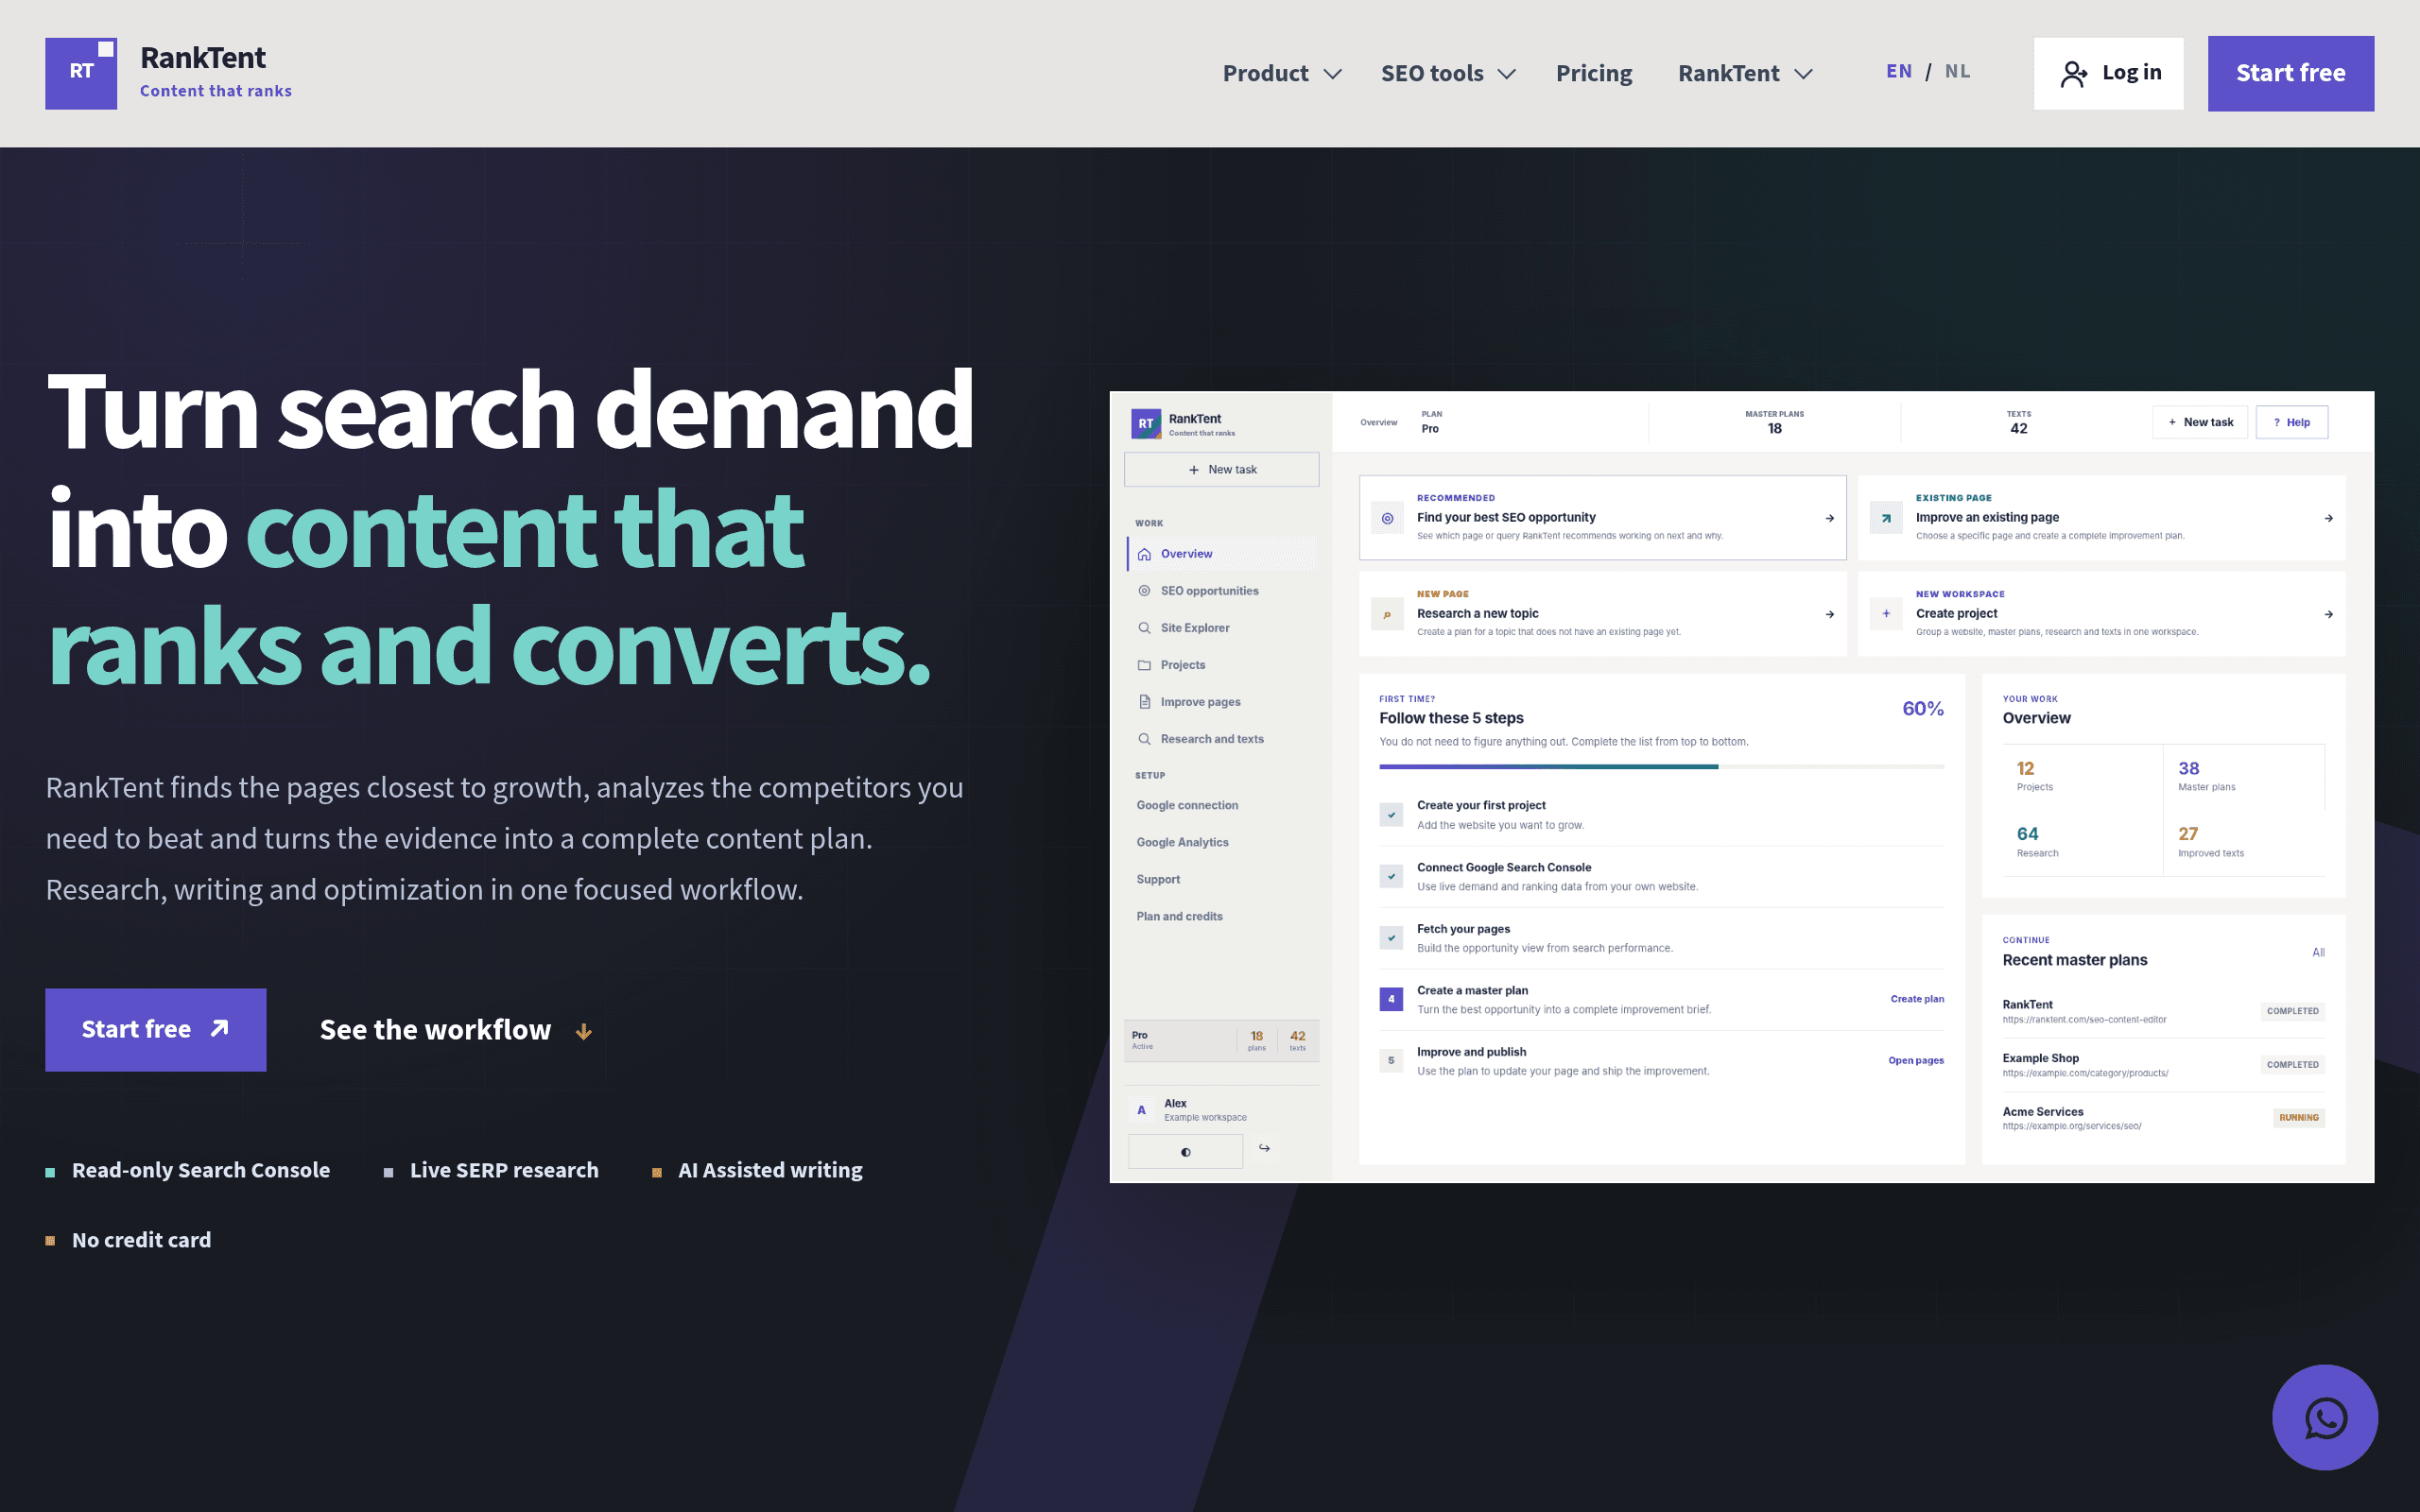
Task: Click the SEO opportunities target icon
Action: click(x=1144, y=591)
